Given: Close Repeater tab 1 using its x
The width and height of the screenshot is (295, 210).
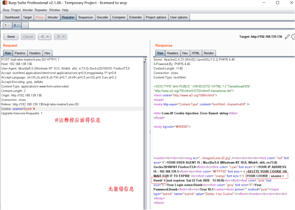Looking at the screenshot, I should pos(9,26).
